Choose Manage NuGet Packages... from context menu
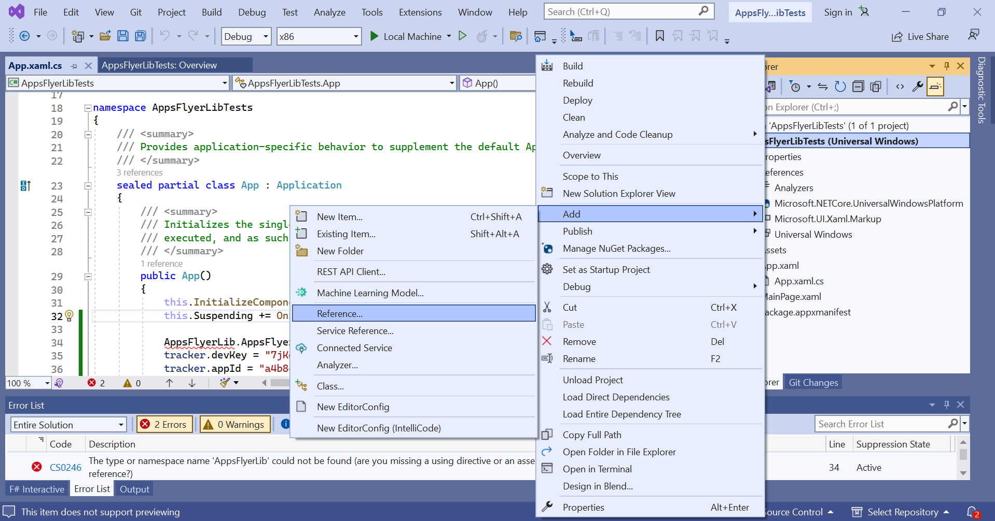The width and height of the screenshot is (995, 521). coord(616,249)
